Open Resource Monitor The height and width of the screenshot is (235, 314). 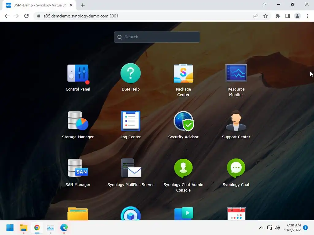(x=236, y=73)
